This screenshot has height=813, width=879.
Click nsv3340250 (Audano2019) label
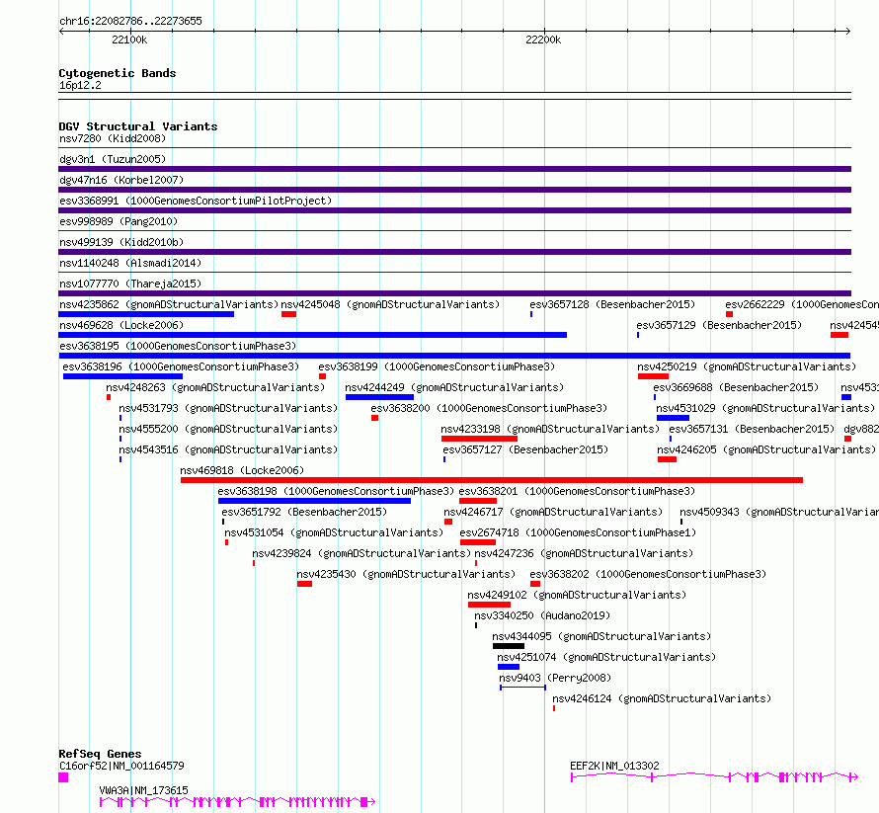coord(542,615)
